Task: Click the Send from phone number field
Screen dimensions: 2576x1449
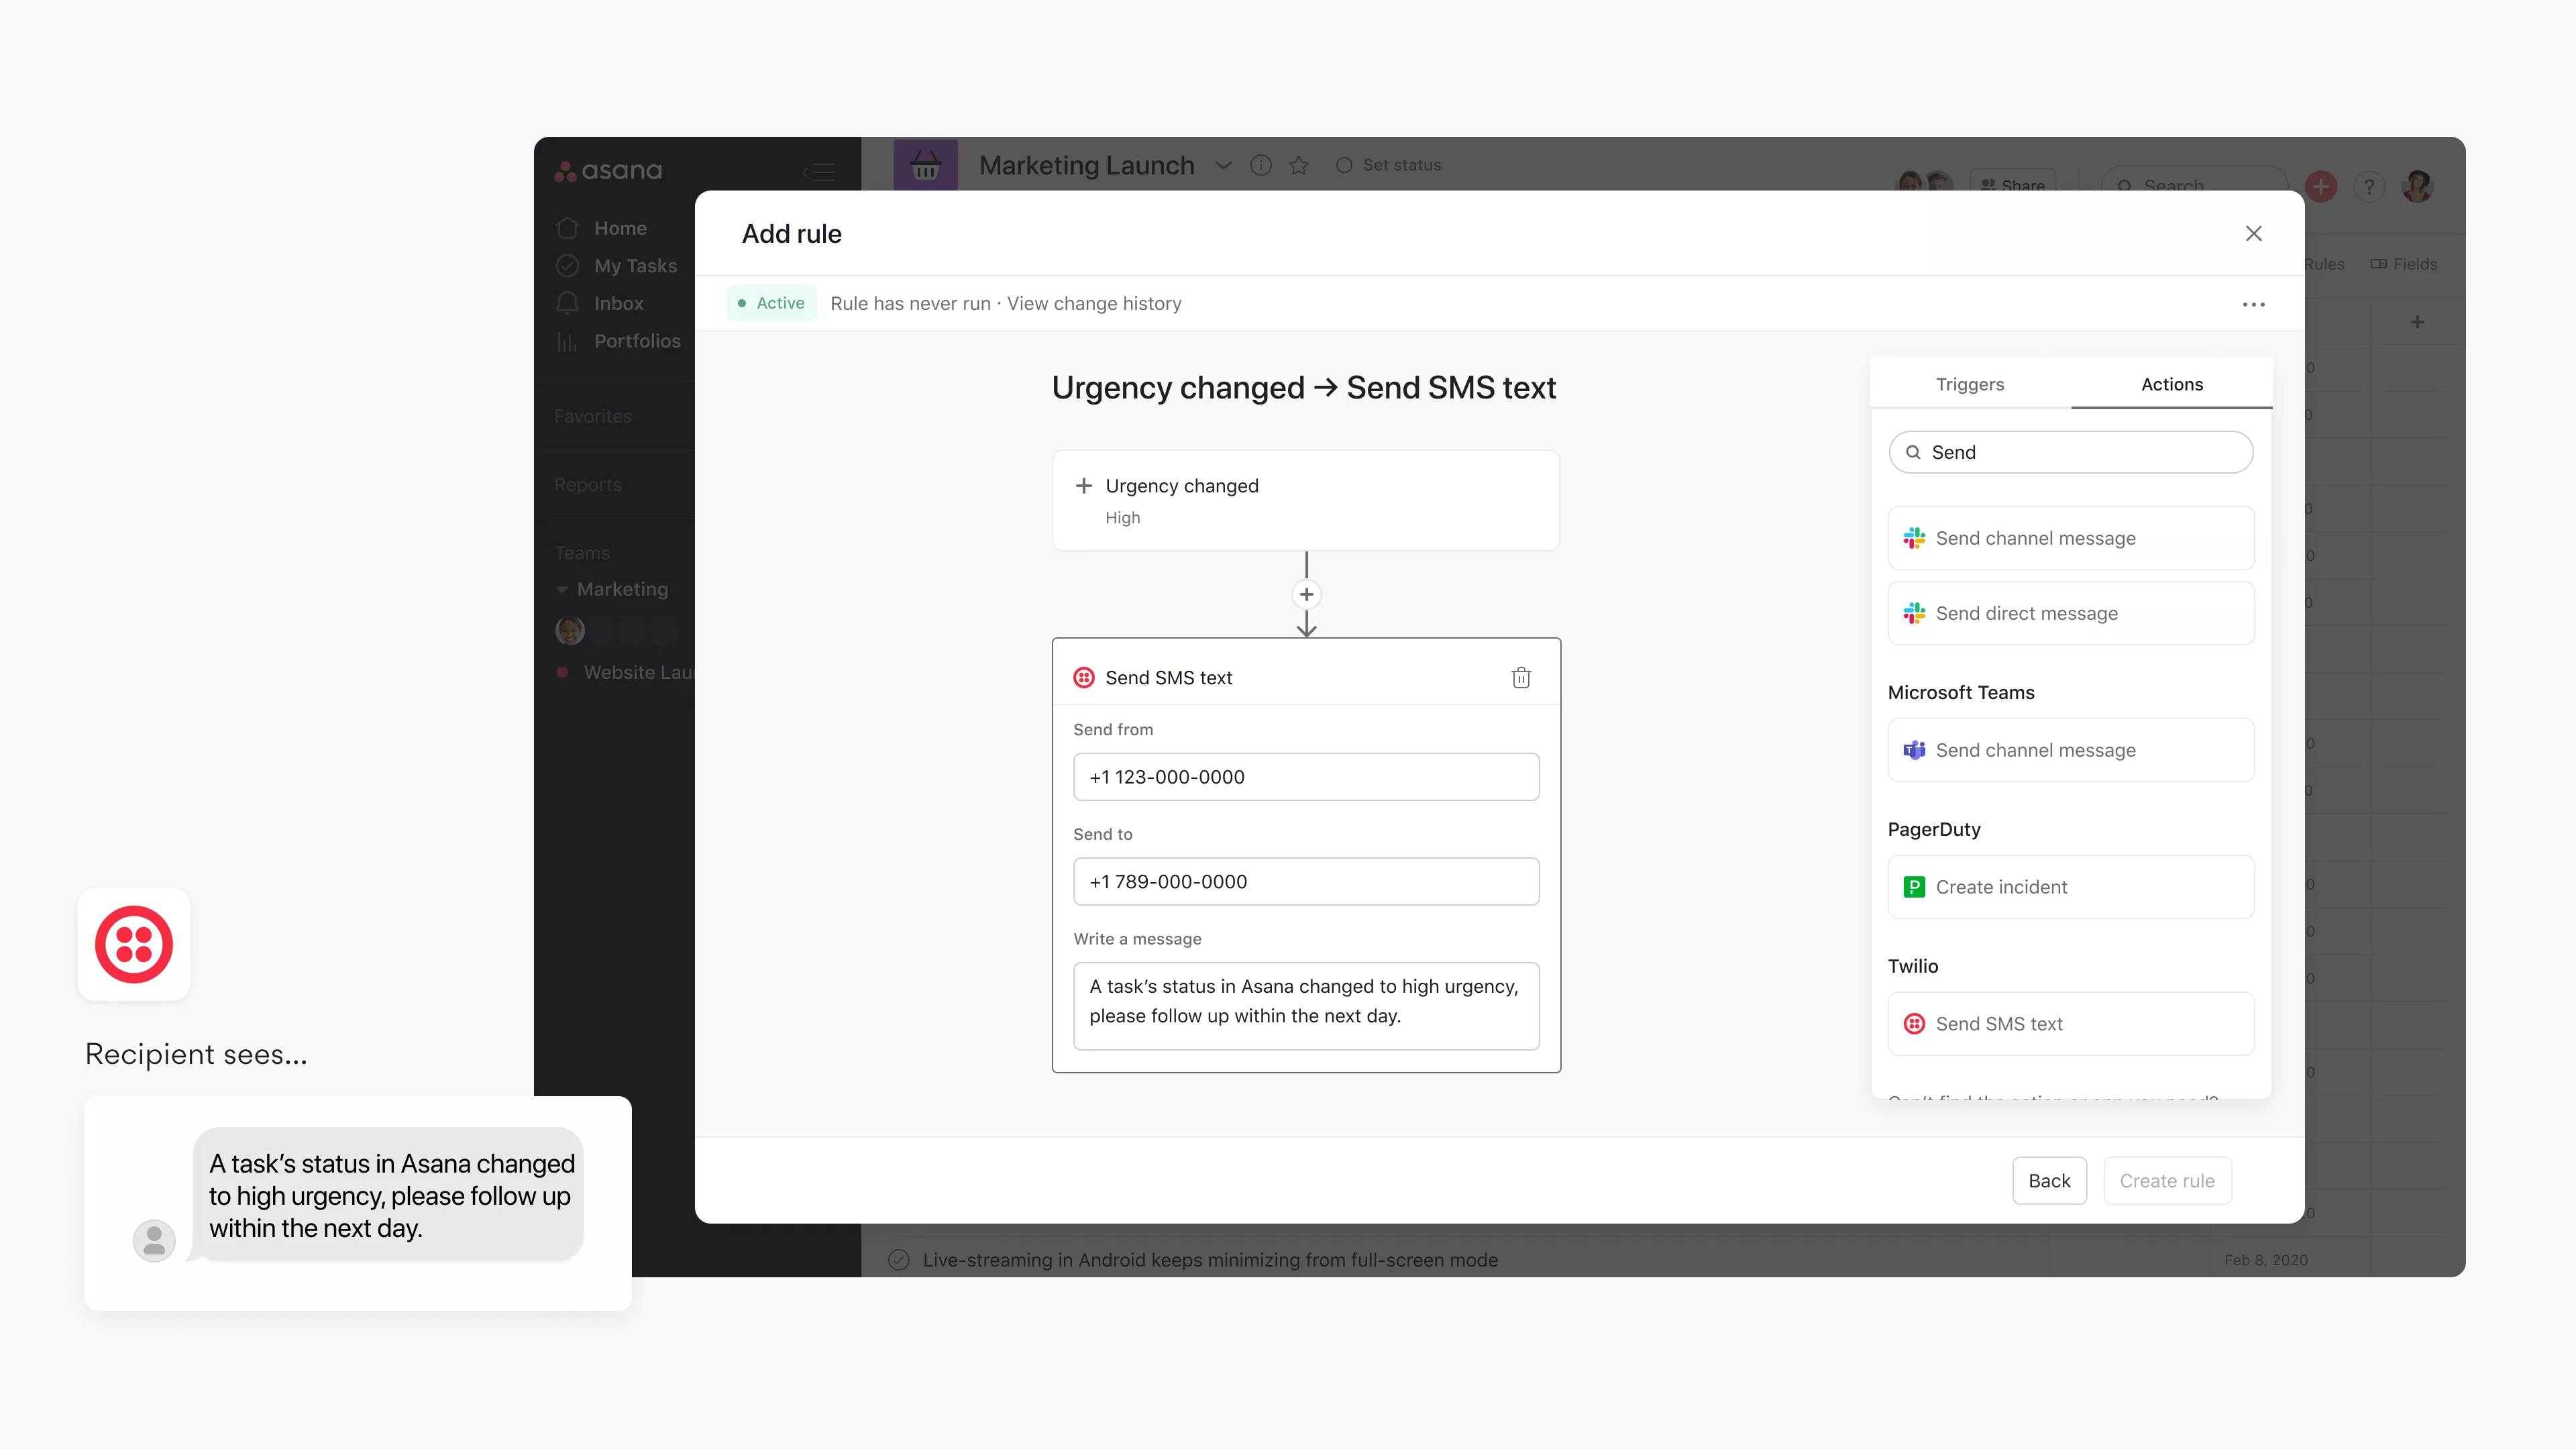Action: point(1305,777)
